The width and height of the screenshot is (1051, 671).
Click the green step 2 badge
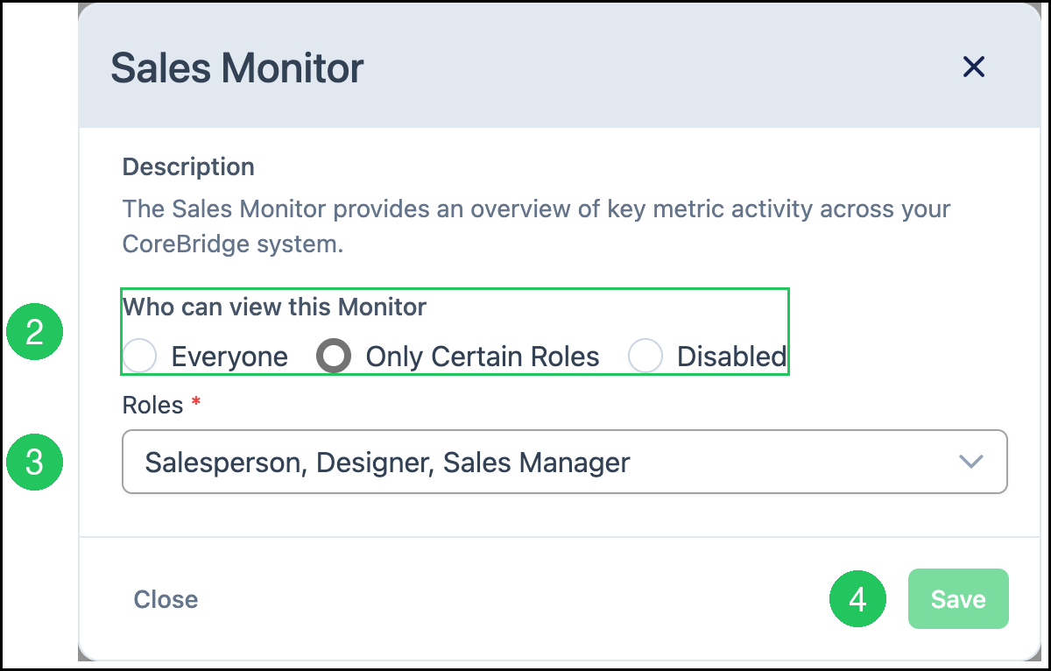point(34,333)
